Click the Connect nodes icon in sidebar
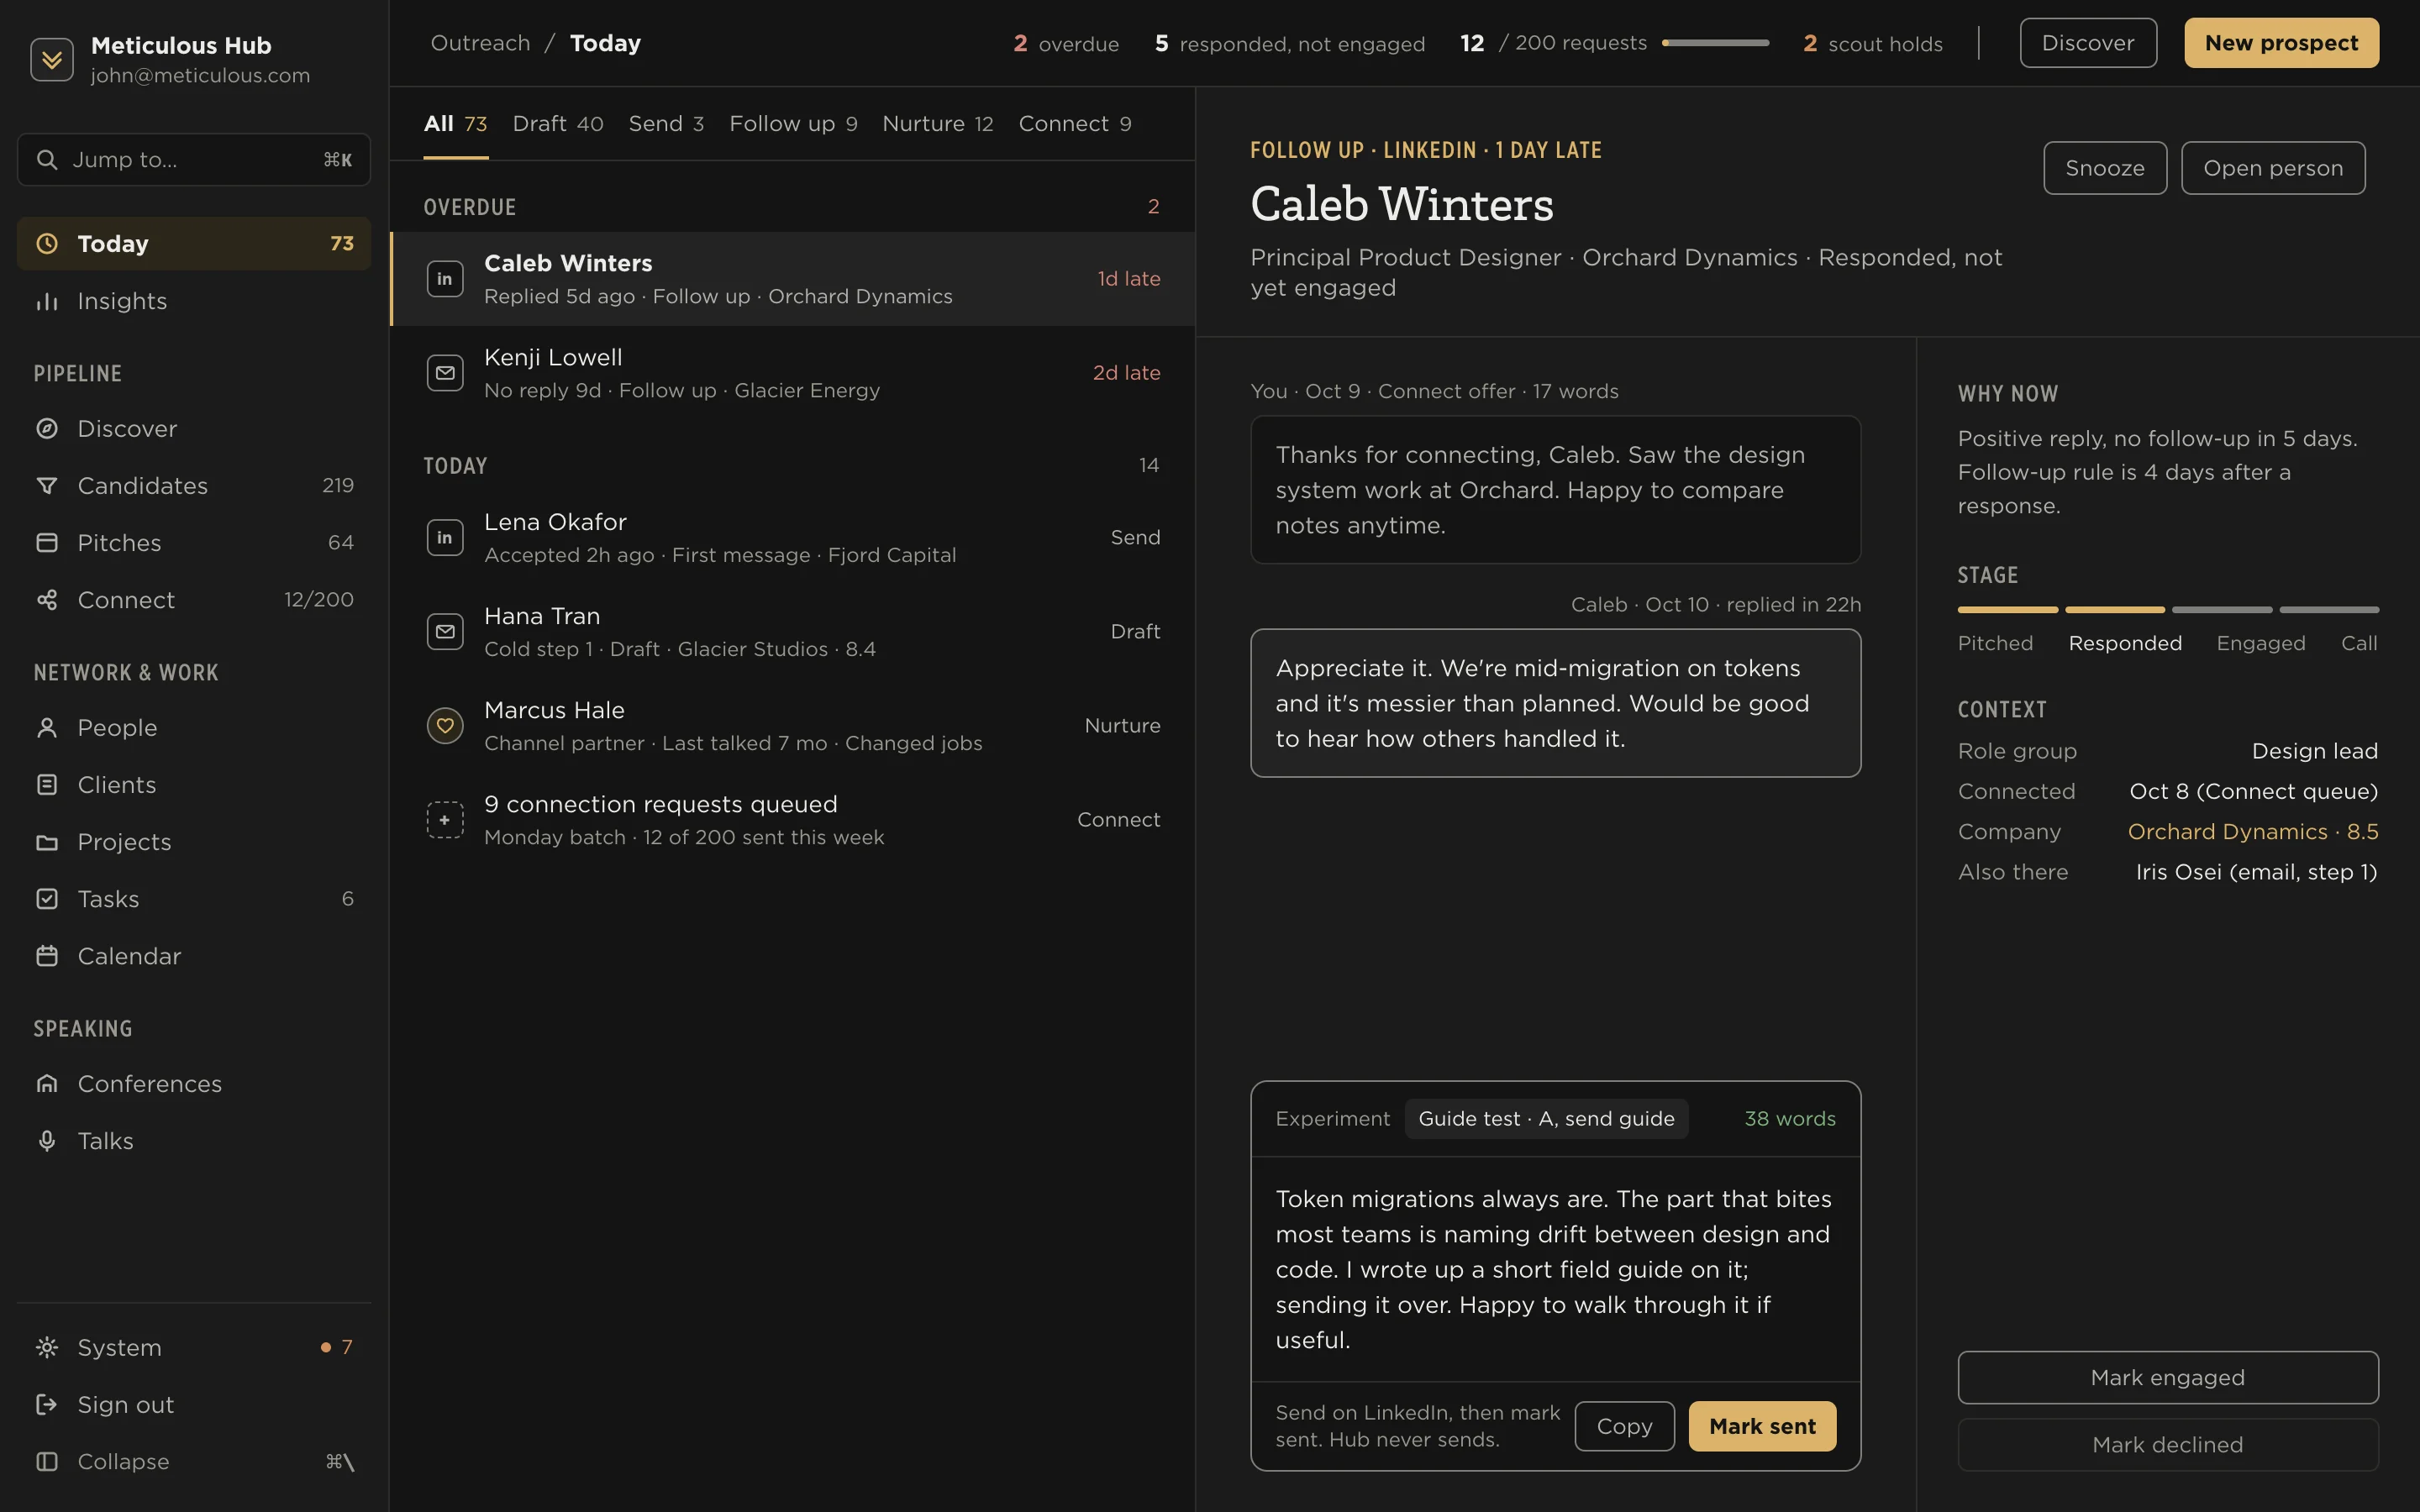 click(x=47, y=599)
